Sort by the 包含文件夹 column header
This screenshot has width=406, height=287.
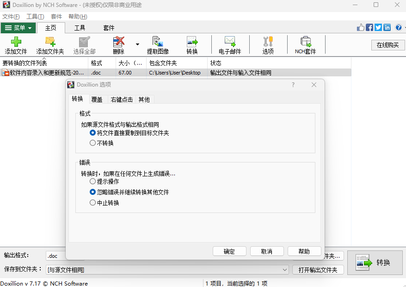tap(177, 63)
